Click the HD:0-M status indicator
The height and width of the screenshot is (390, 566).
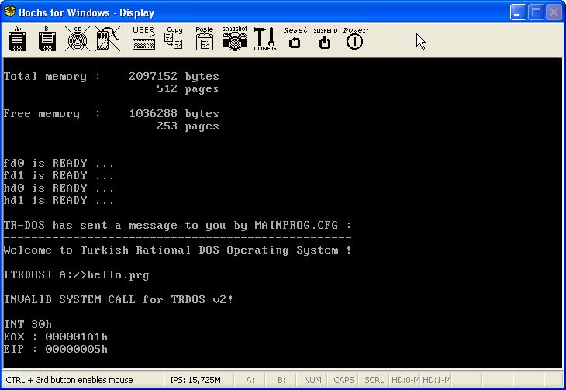(406, 380)
